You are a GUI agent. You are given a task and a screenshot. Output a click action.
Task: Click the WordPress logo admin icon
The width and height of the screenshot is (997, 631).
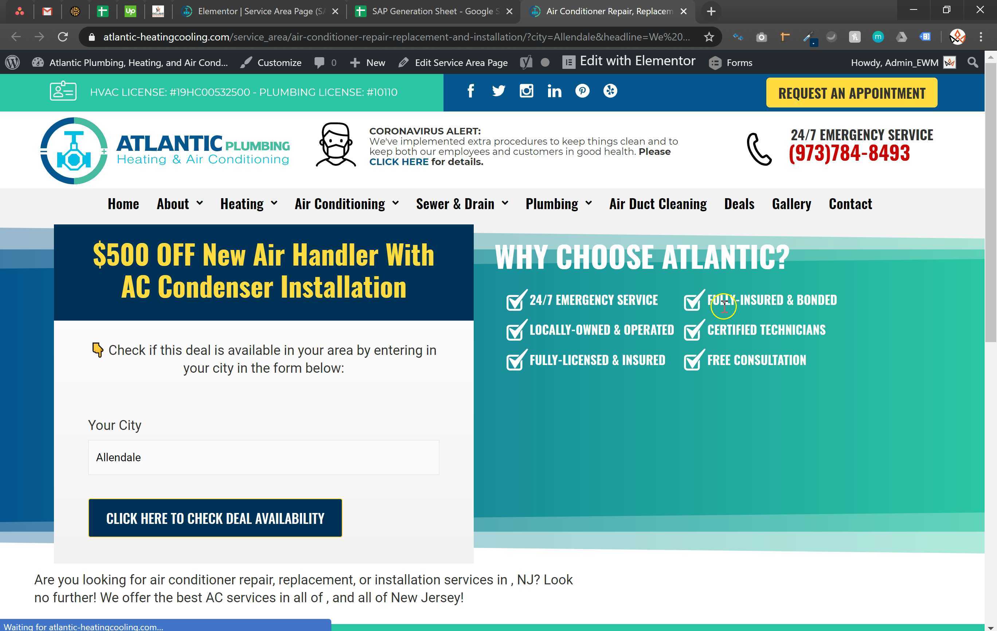click(x=12, y=63)
